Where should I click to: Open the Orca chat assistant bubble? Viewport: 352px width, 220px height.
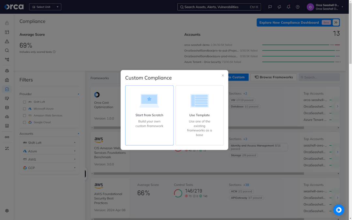339,210
